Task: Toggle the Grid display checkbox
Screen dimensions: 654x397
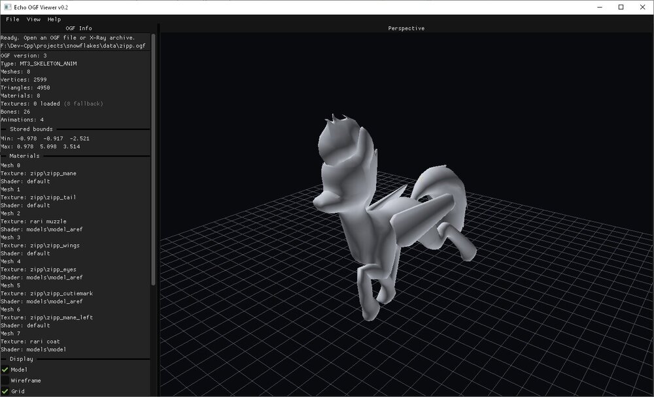Action: tap(5, 391)
